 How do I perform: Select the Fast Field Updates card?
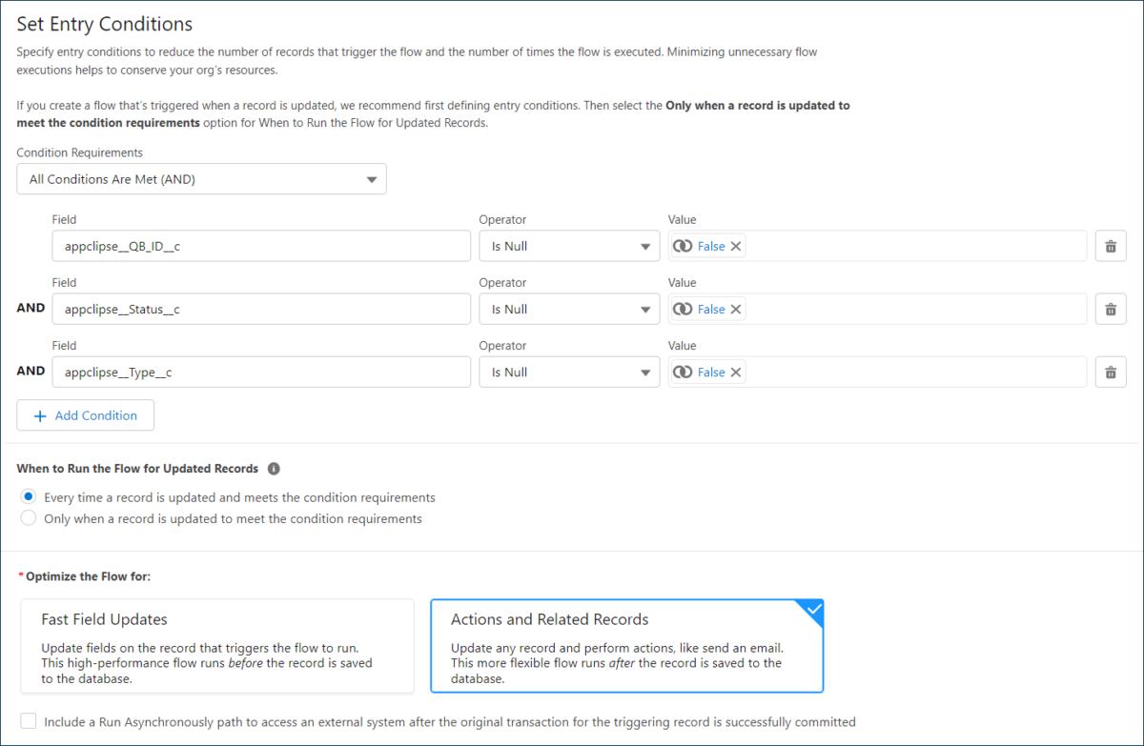(x=216, y=645)
